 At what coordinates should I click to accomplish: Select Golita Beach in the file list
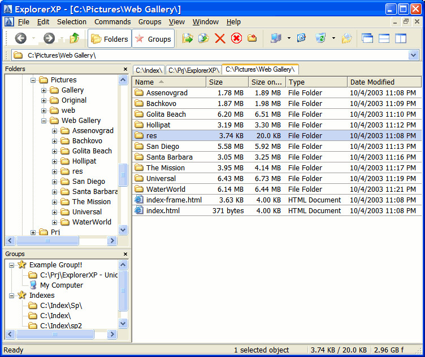[x=276, y=114]
